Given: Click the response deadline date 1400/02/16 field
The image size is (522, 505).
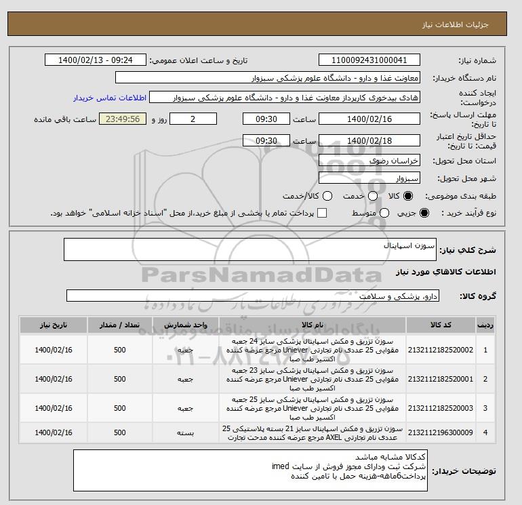Looking at the screenshot, I should tap(369, 119).
